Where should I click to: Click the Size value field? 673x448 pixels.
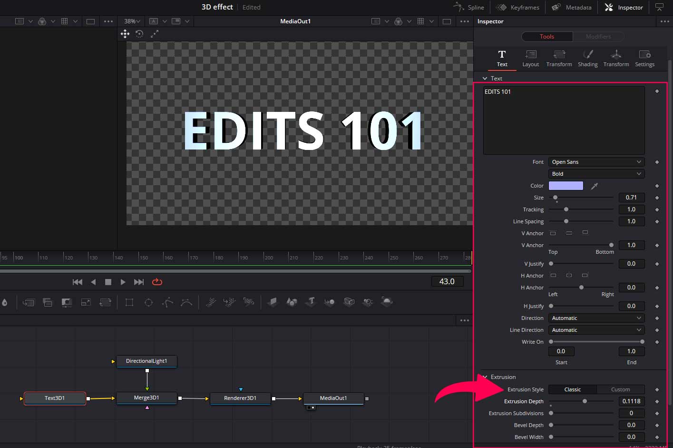point(631,198)
